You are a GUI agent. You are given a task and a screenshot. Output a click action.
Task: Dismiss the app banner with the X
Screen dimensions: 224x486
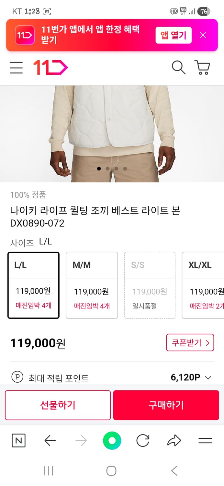[x=203, y=35]
